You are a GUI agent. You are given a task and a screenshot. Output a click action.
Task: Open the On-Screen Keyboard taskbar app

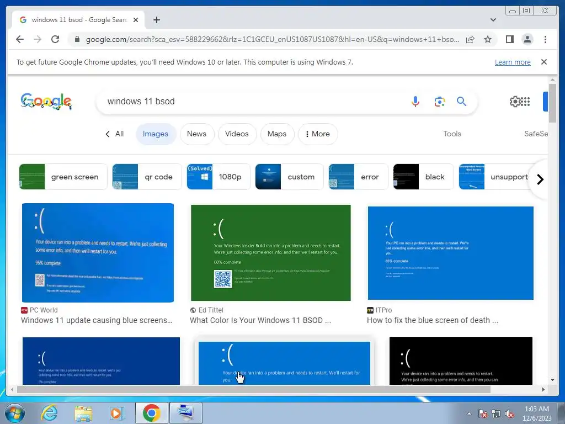tap(185, 413)
